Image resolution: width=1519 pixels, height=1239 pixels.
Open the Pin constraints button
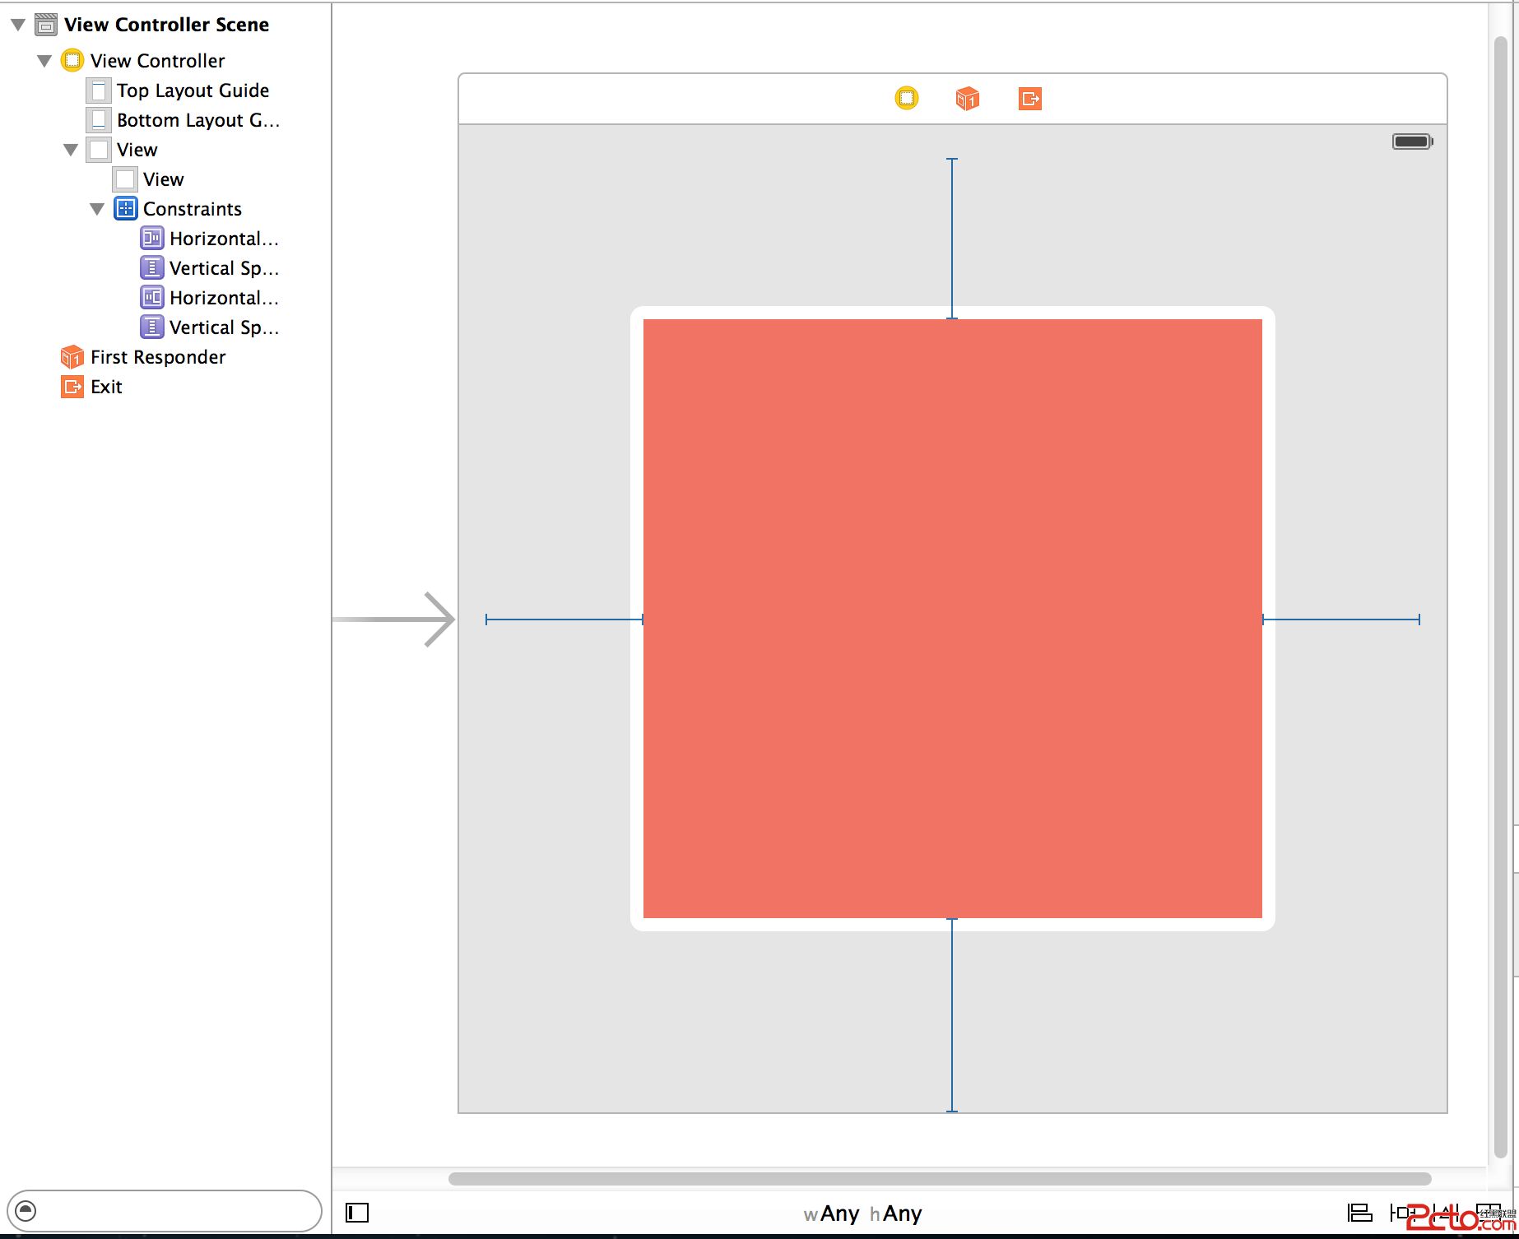(1401, 1213)
